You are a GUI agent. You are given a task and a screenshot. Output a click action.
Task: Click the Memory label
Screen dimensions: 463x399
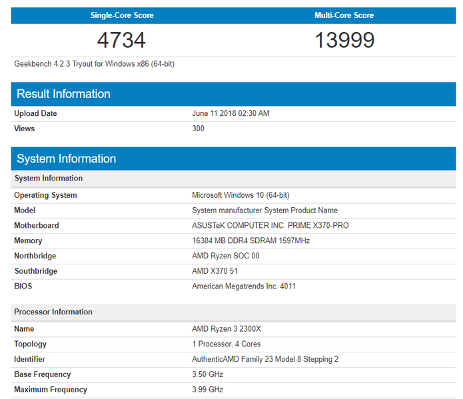28,240
